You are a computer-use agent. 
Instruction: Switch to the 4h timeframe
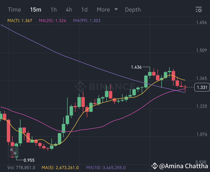pyautogui.click(x=69, y=10)
